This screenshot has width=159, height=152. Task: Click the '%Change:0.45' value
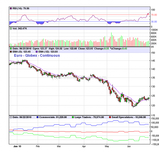[119, 49]
